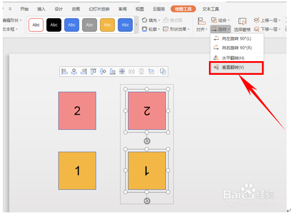
Task: Click rotation handle below flipped orange square
Action: [147, 201]
